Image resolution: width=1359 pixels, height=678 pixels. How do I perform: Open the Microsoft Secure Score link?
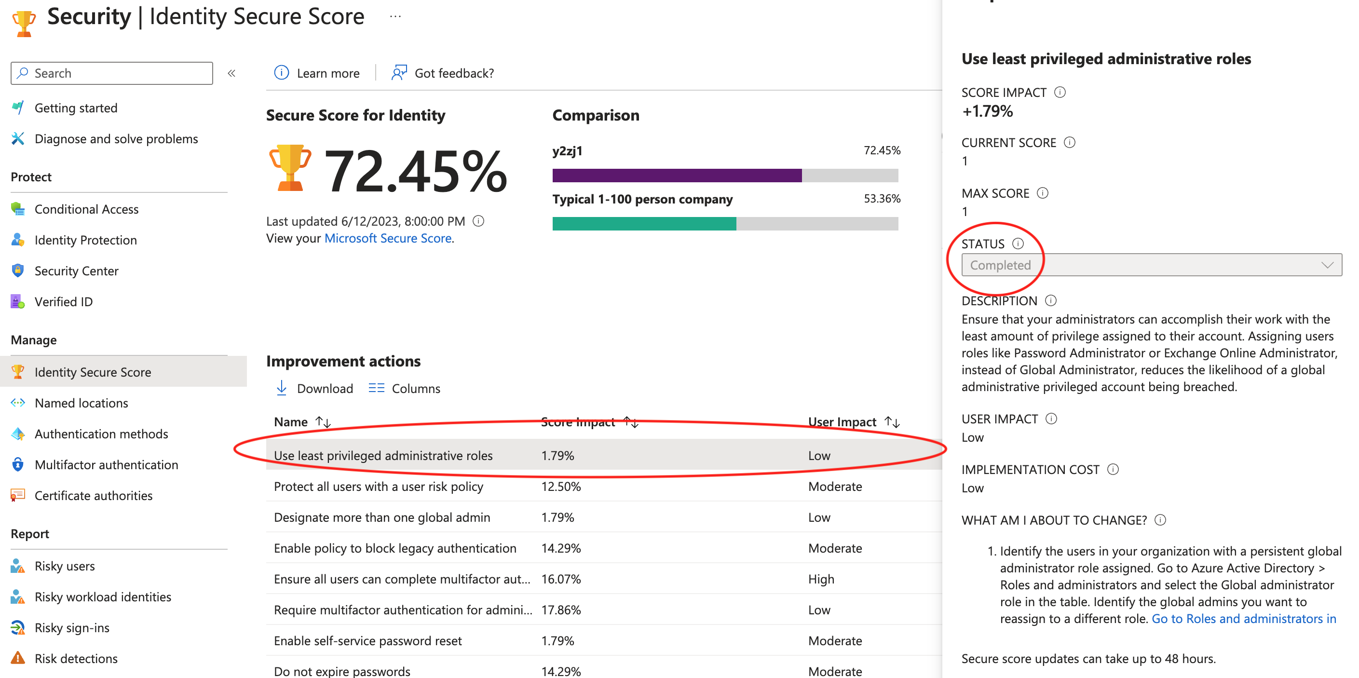388,238
